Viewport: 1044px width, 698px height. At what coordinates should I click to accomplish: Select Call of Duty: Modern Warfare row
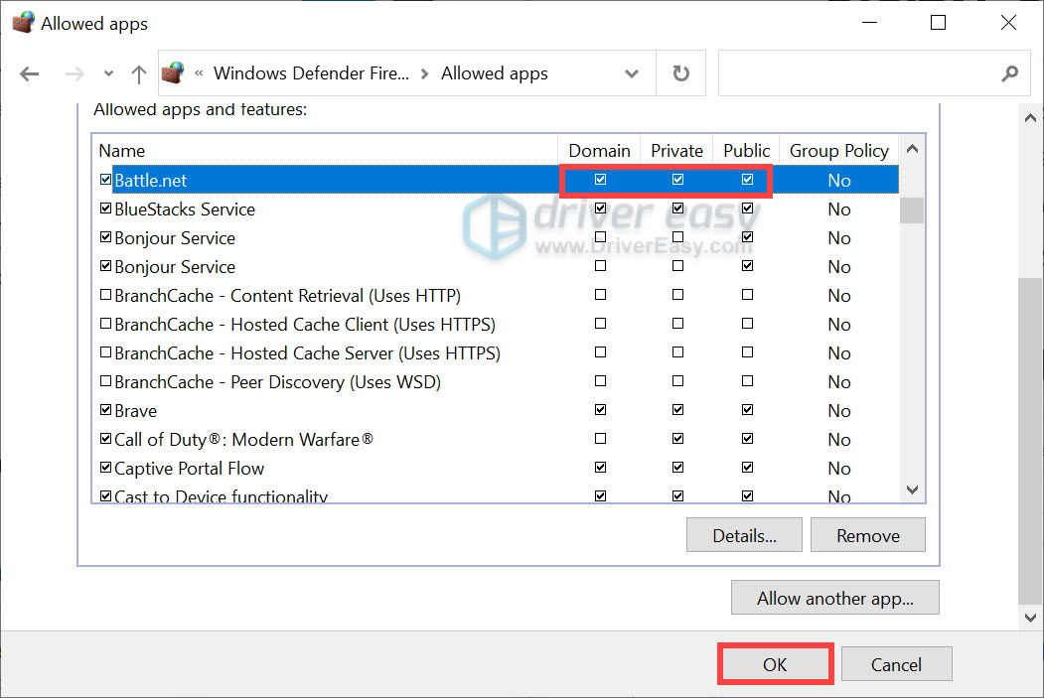pyautogui.click(x=498, y=439)
